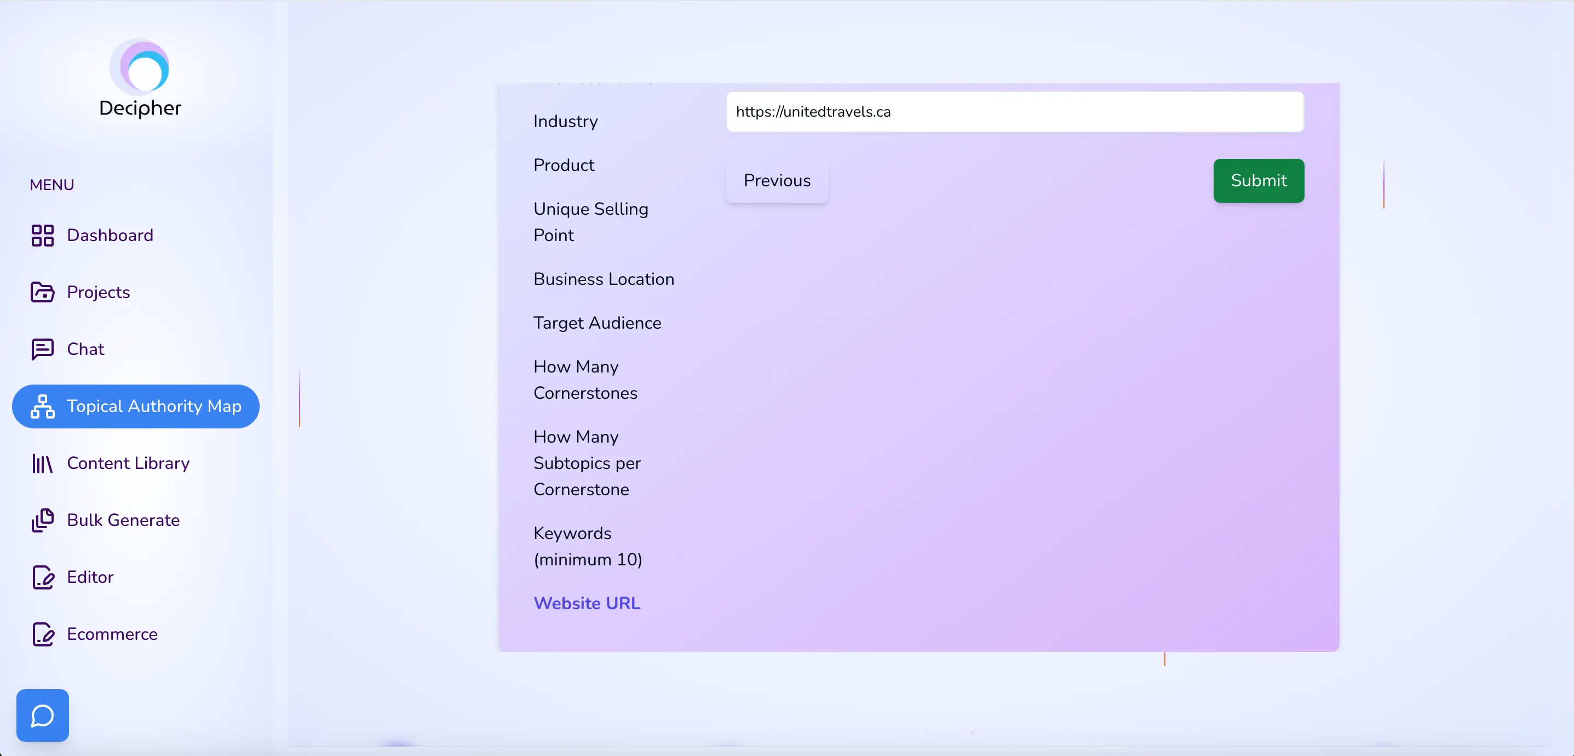
Task: Expand How Many Cornerstones step
Action: [x=585, y=380]
